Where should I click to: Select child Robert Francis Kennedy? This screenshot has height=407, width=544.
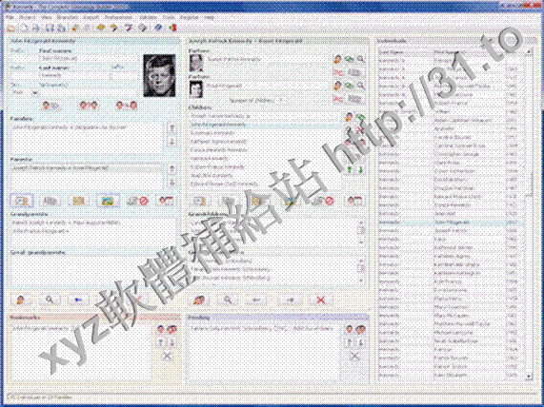266,167
